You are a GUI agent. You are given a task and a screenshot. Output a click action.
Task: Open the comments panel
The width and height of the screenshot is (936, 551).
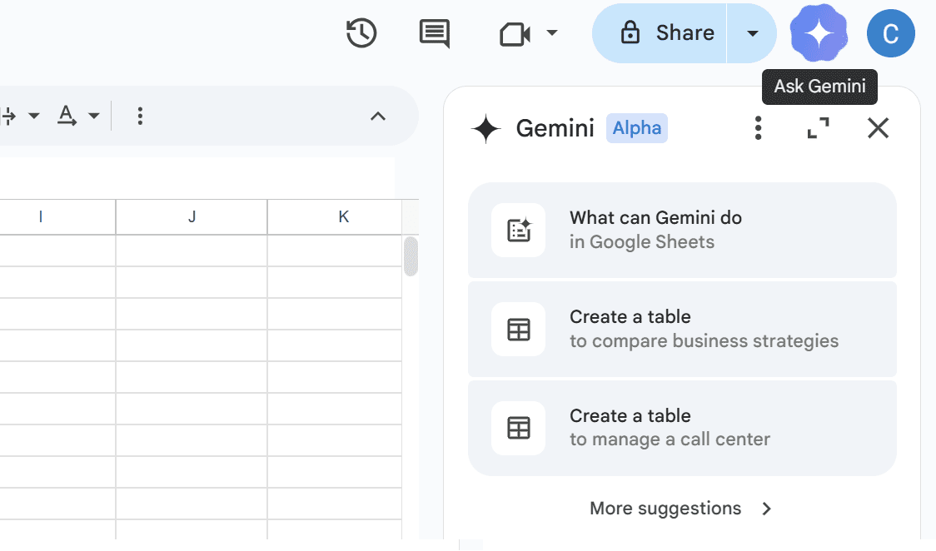point(434,33)
